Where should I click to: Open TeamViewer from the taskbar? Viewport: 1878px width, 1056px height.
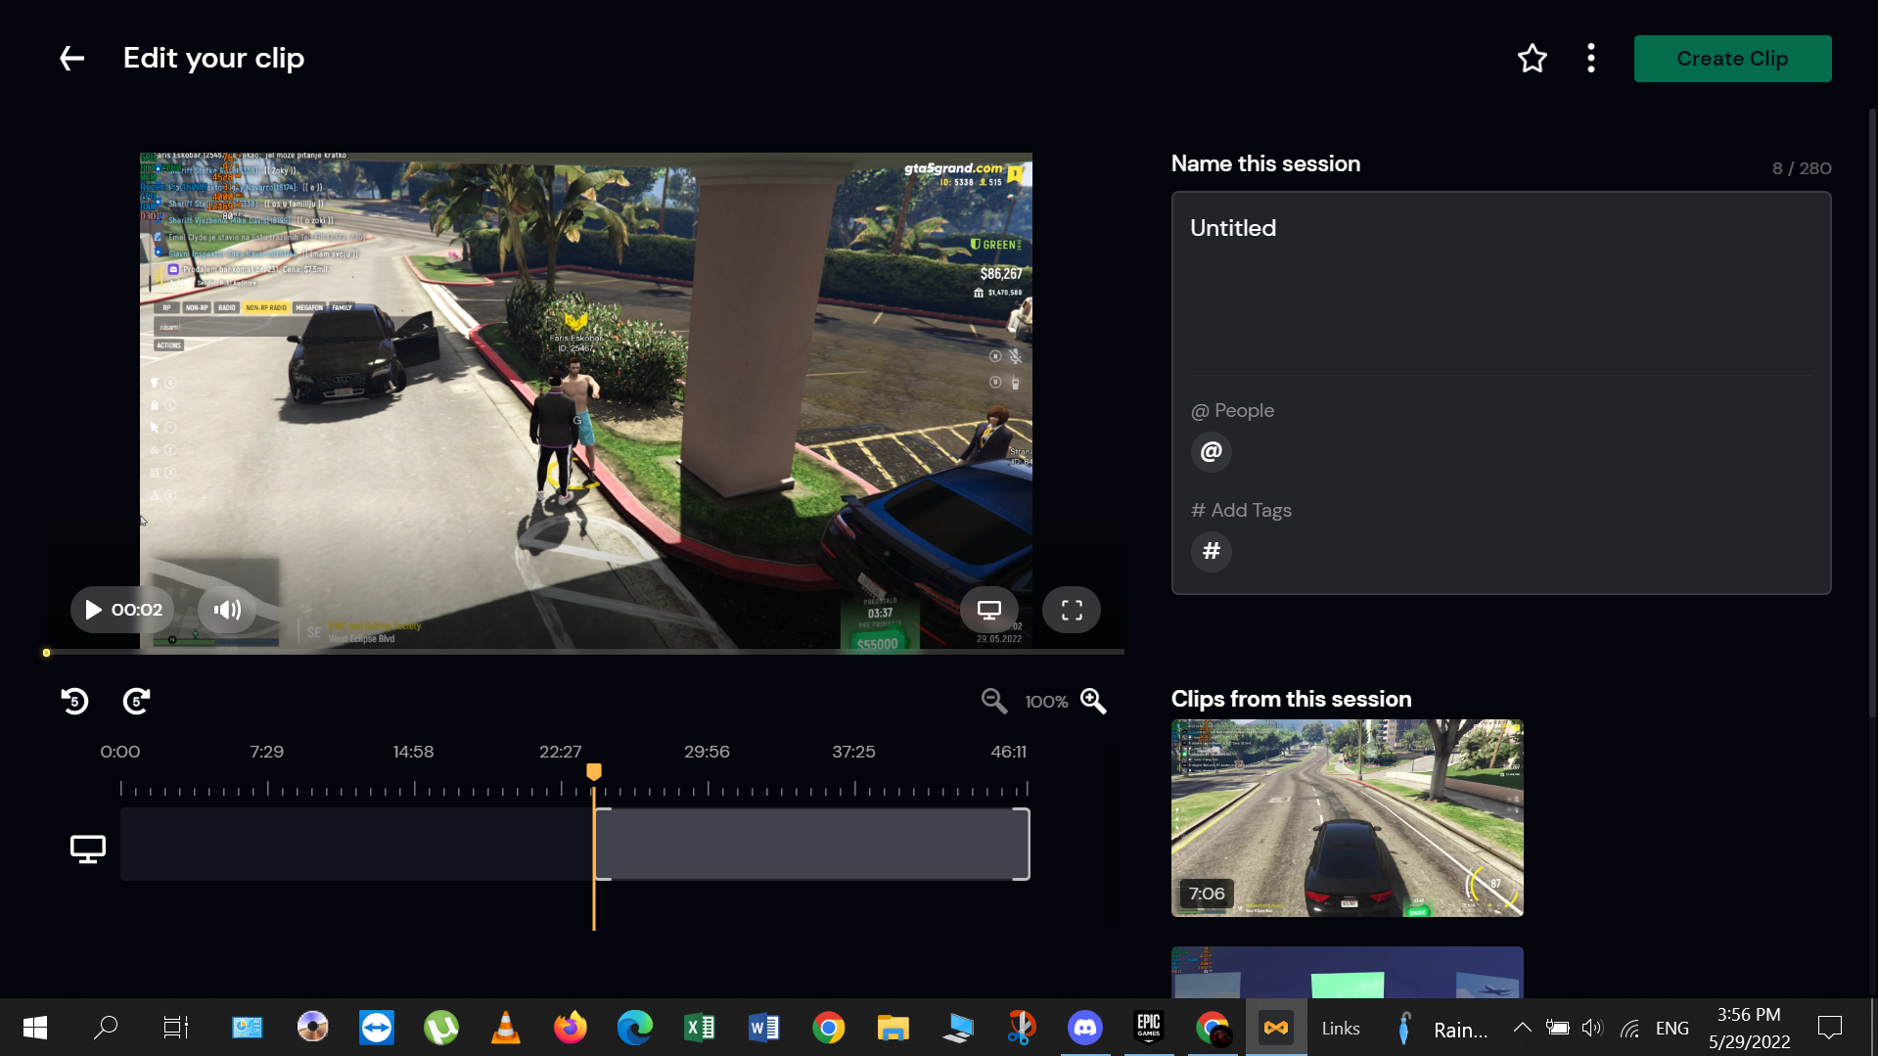pyautogui.click(x=377, y=1028)
